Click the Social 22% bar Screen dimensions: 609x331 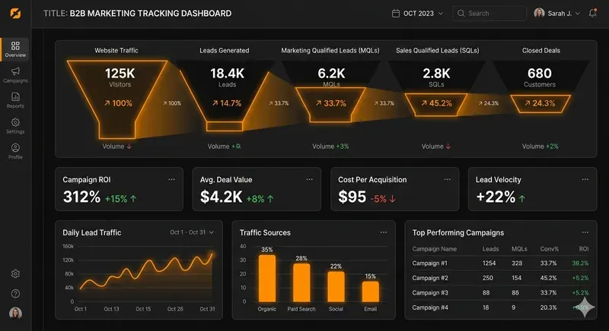(336, 287)
